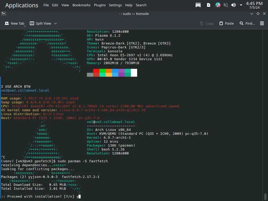The height and width of the screenshot is (201, 268).
Task: Click the 'Uptime: 12 mins' line
Action: 102,142
